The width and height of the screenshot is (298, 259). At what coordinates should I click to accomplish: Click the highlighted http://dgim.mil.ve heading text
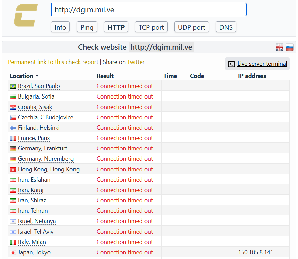pos(161,47)
